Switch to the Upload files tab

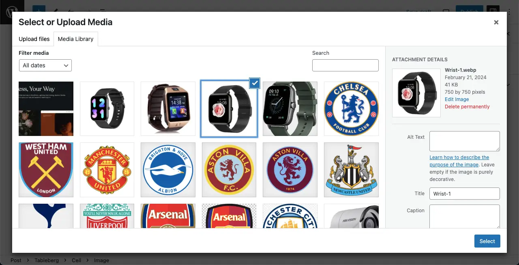click(x=34, y=39)
